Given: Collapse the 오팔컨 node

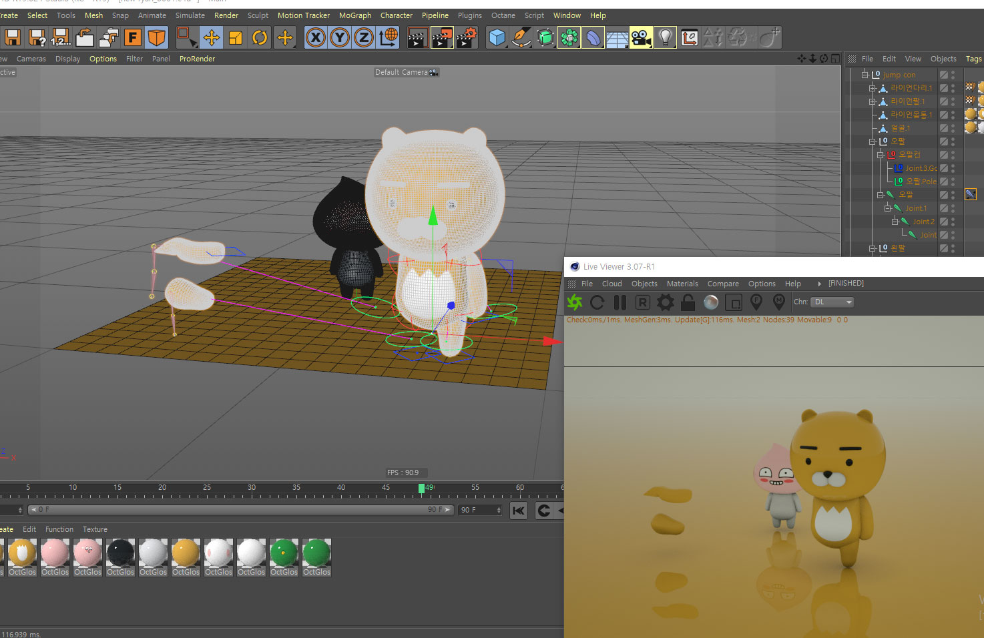Looking at the screenshot, I should pos(881,155).
